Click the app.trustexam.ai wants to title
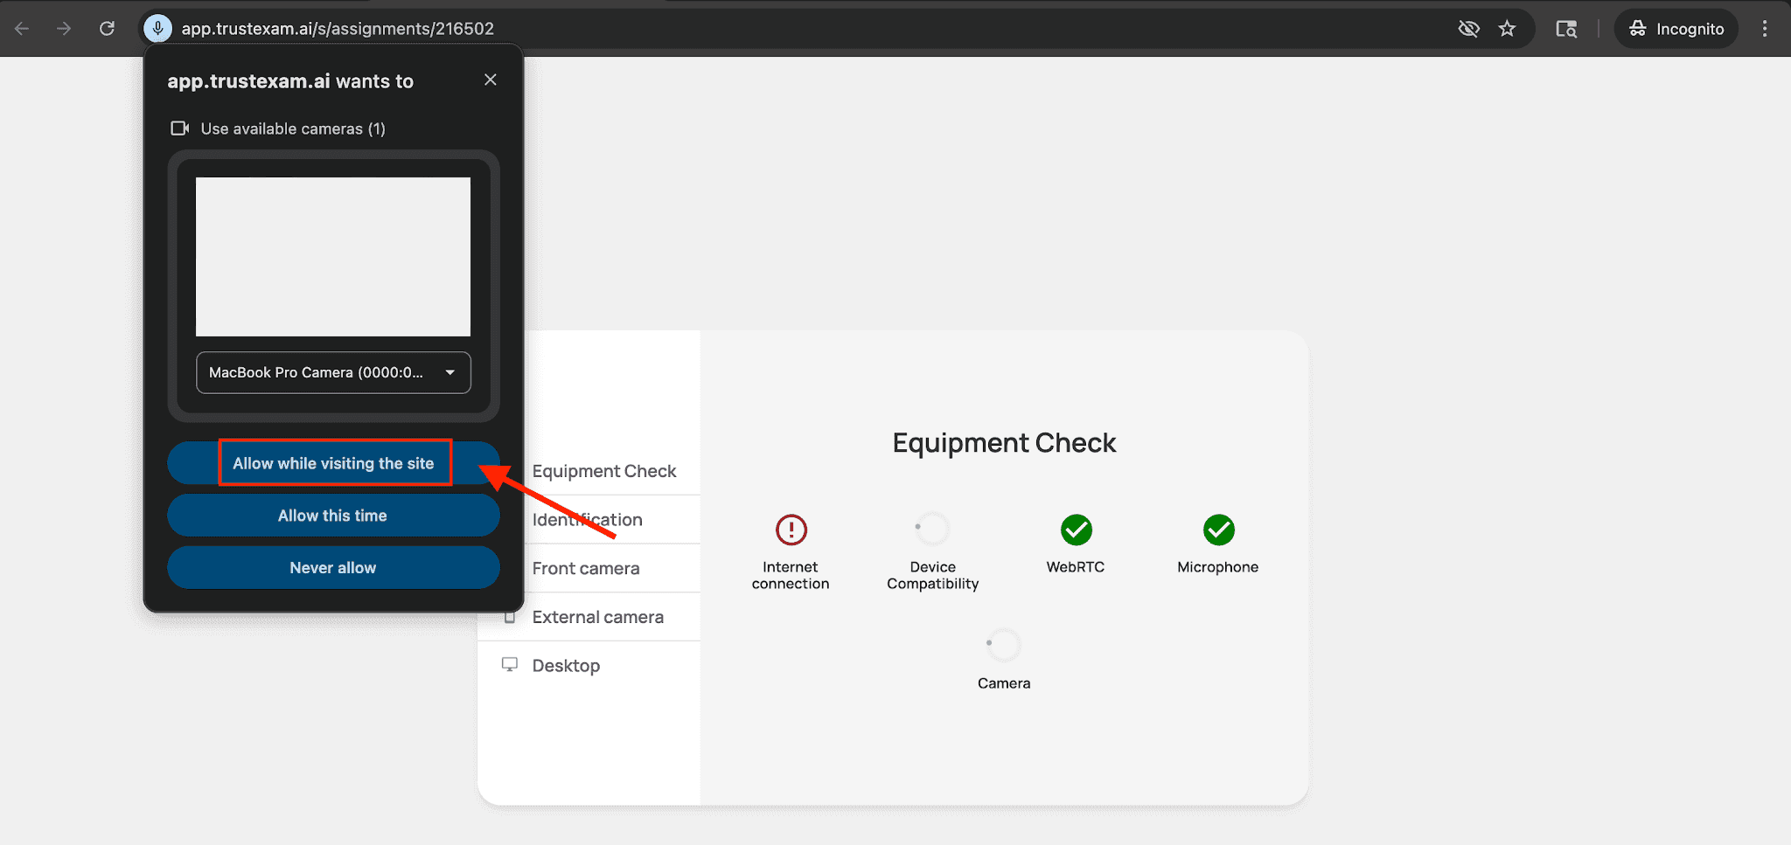Screen dimensions: 1791x845 tap(290, 81)
